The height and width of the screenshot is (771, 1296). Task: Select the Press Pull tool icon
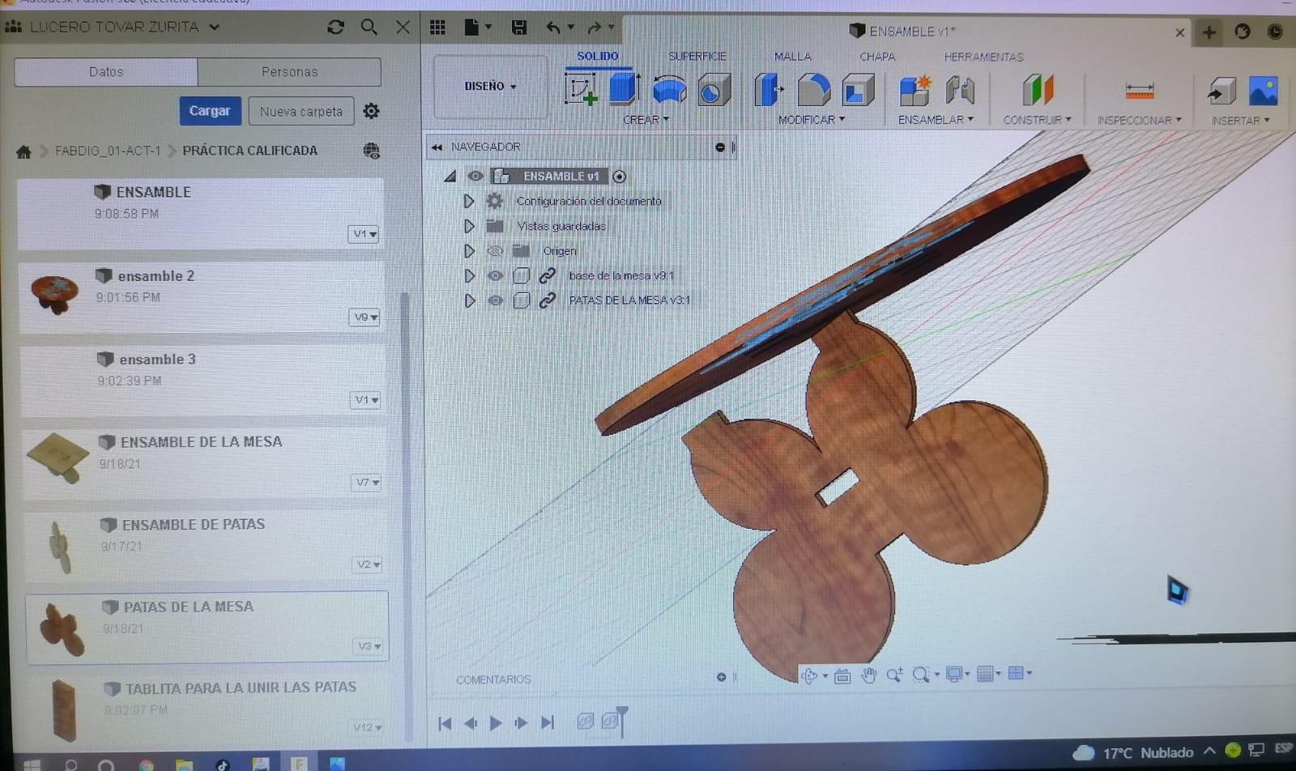tap(769, 90)
